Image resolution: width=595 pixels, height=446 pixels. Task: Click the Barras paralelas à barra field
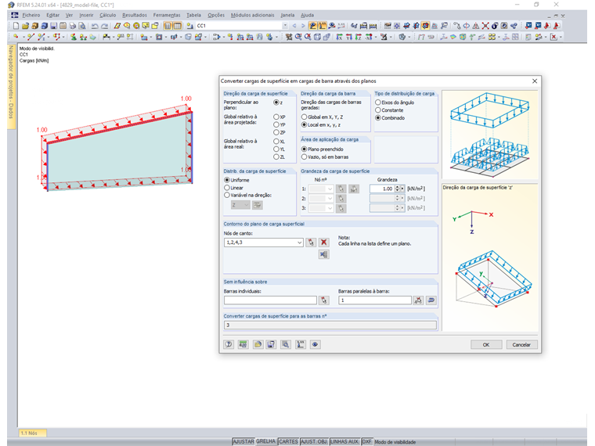click(375, 300)
